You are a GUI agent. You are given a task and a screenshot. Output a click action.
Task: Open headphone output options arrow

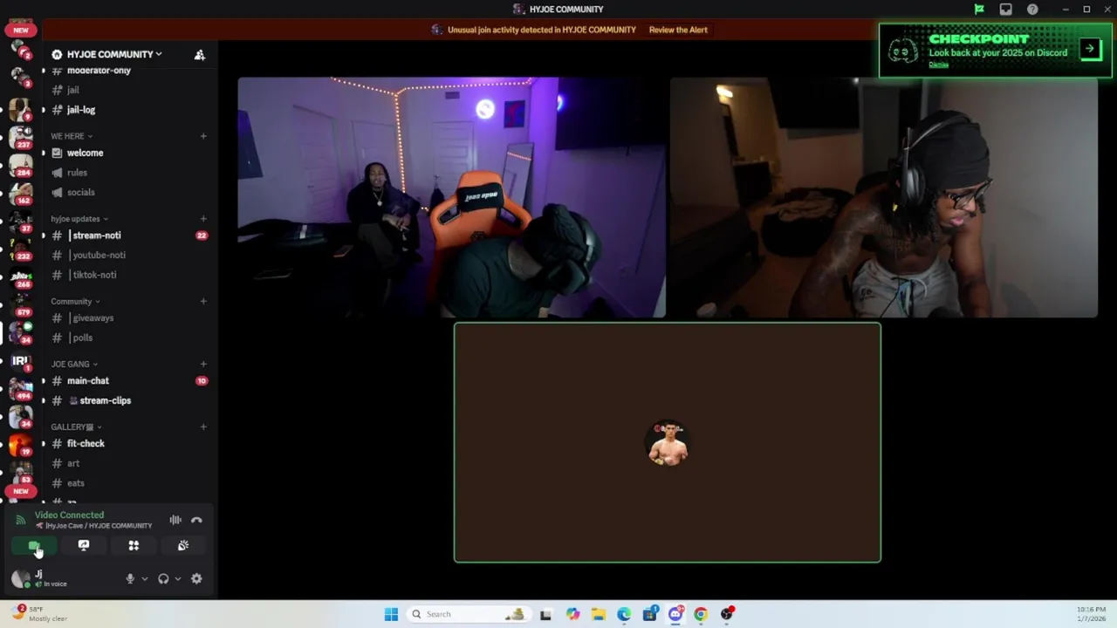pyautogui.click(x=178, y=578)
